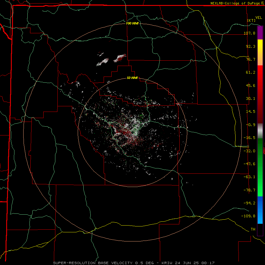Image resolution: width=265 pixels, height=265 pixels.
Task: Click the VEL legend heading
Action: 259,18
